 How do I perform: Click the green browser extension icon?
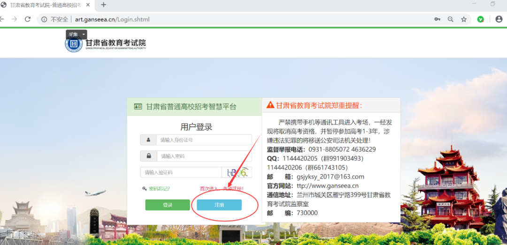[x=481, y=19]
